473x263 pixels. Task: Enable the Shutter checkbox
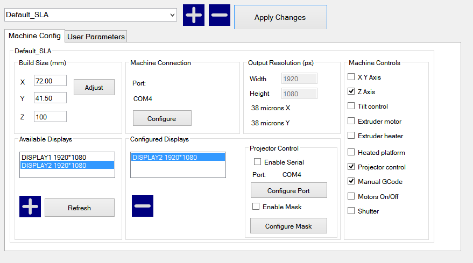coord(351,211)
